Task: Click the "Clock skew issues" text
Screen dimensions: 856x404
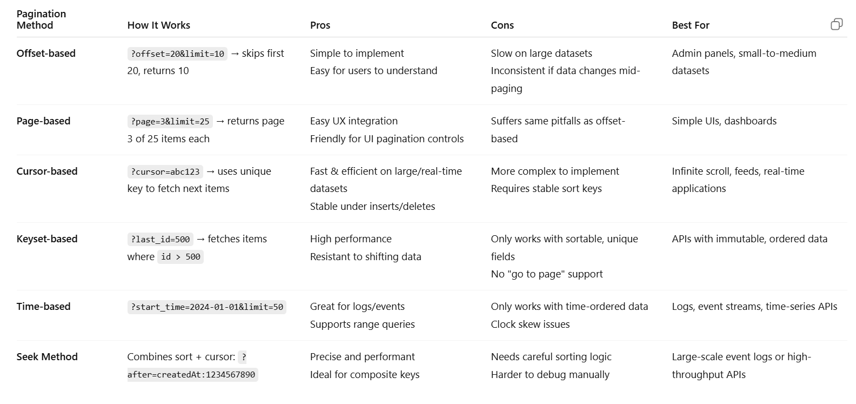Action: (x=530, y=324)
